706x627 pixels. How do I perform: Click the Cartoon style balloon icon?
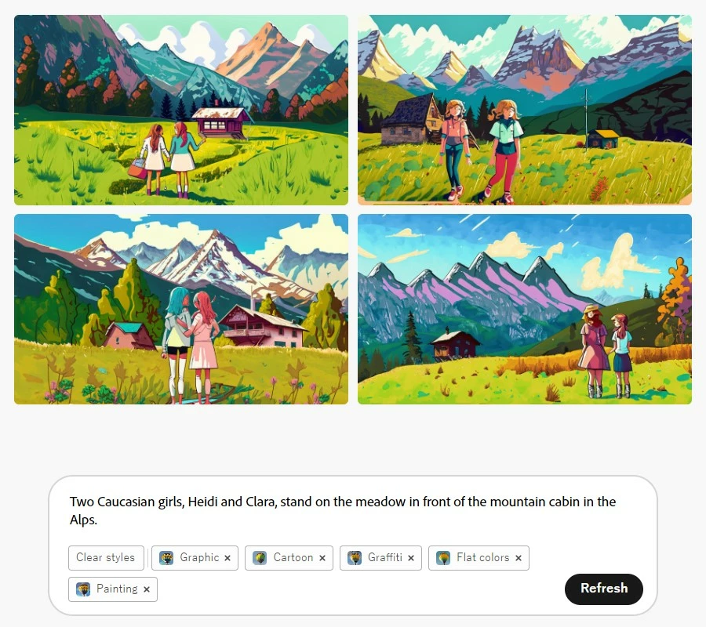click(260, 558)
